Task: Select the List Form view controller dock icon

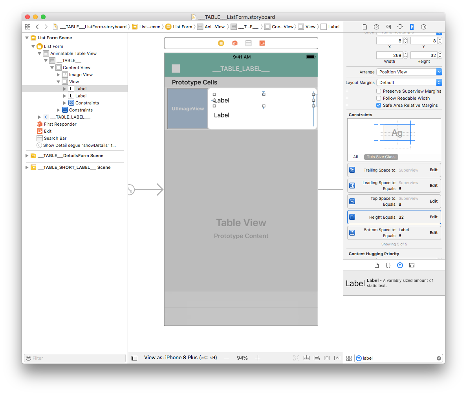Action: point(221,43)
